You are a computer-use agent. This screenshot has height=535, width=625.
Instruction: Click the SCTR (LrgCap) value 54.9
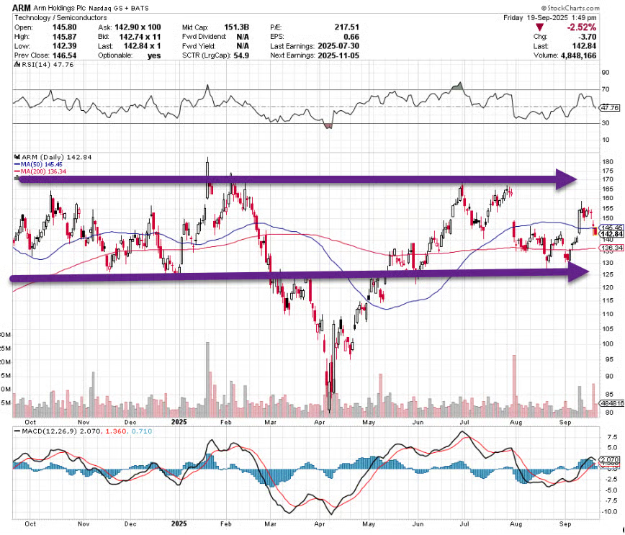tap(241, 55)
